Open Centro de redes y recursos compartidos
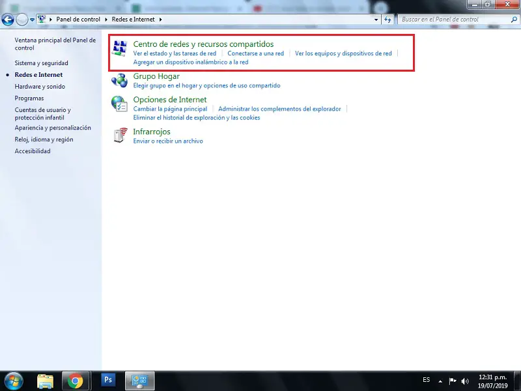The image size is (521, 391). 203,44
